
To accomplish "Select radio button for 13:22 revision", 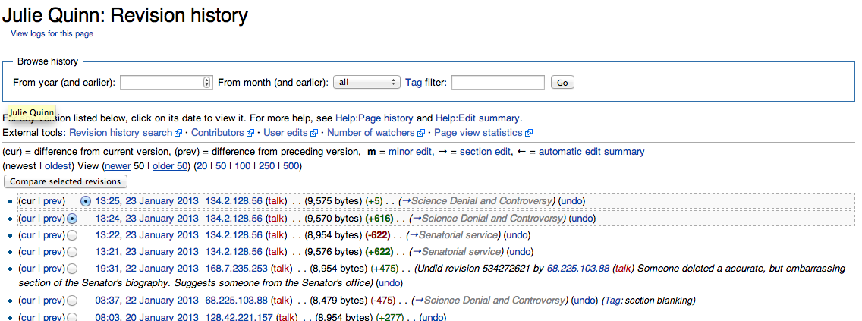I will (72, 235).
